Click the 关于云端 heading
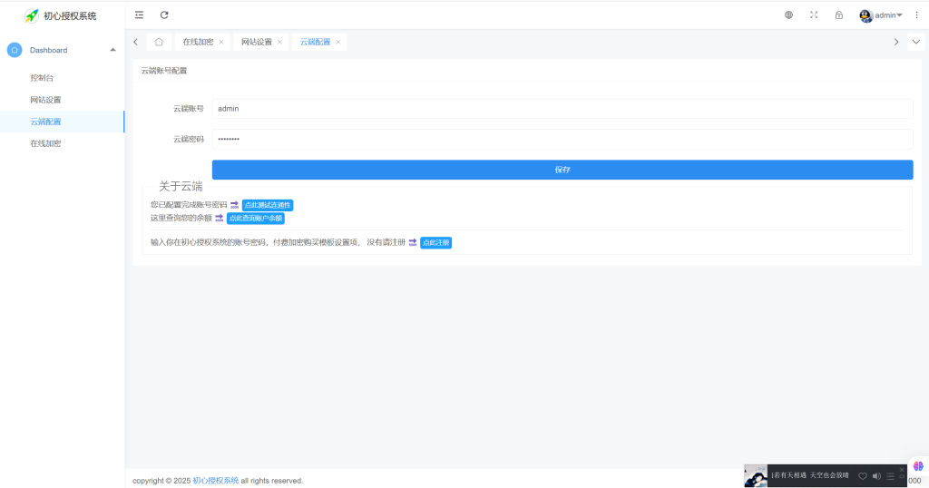Image resolution: width=929 pixels, height=488 pixels. coord(181,187)
